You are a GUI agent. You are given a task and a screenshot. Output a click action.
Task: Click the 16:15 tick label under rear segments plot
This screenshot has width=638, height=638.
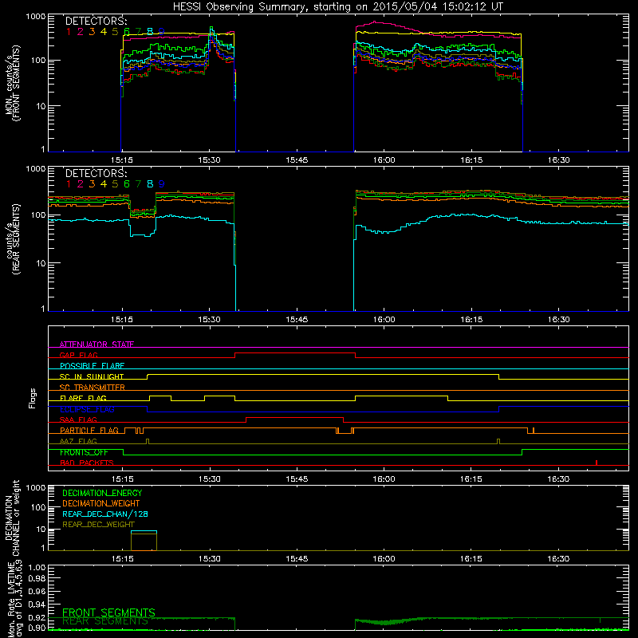[x=471, y=320]
